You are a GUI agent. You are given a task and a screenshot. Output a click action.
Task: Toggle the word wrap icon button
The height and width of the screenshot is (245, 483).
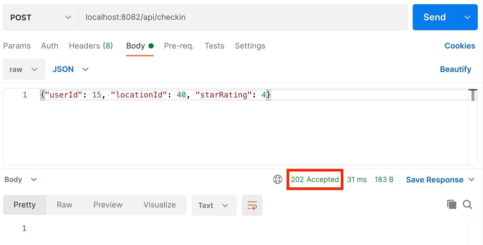[x=252, y=205]
